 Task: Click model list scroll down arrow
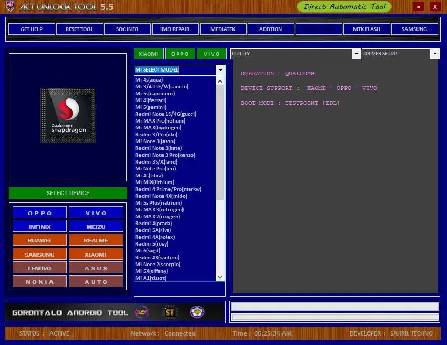220,277
